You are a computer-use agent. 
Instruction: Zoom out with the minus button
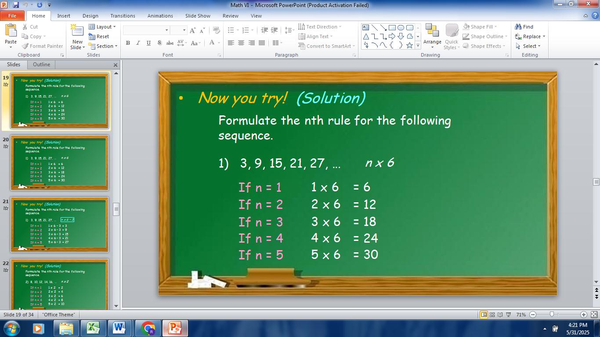pos(533,315)
